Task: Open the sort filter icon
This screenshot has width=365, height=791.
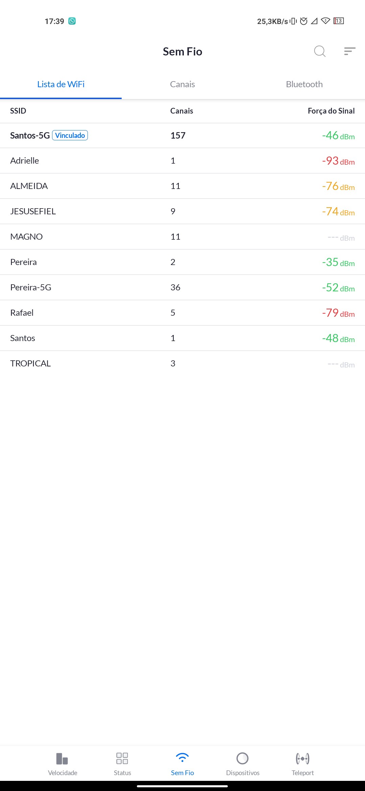Action: tap(349, 51)
